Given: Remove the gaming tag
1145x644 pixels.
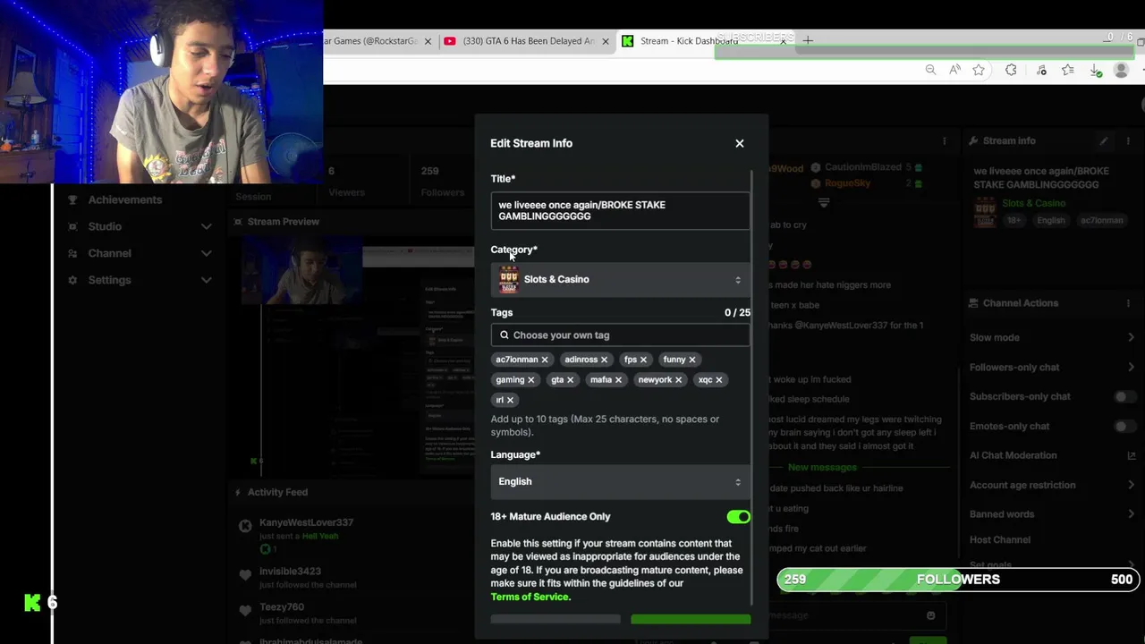Looking at the screenshot, I should pos(530,380).
